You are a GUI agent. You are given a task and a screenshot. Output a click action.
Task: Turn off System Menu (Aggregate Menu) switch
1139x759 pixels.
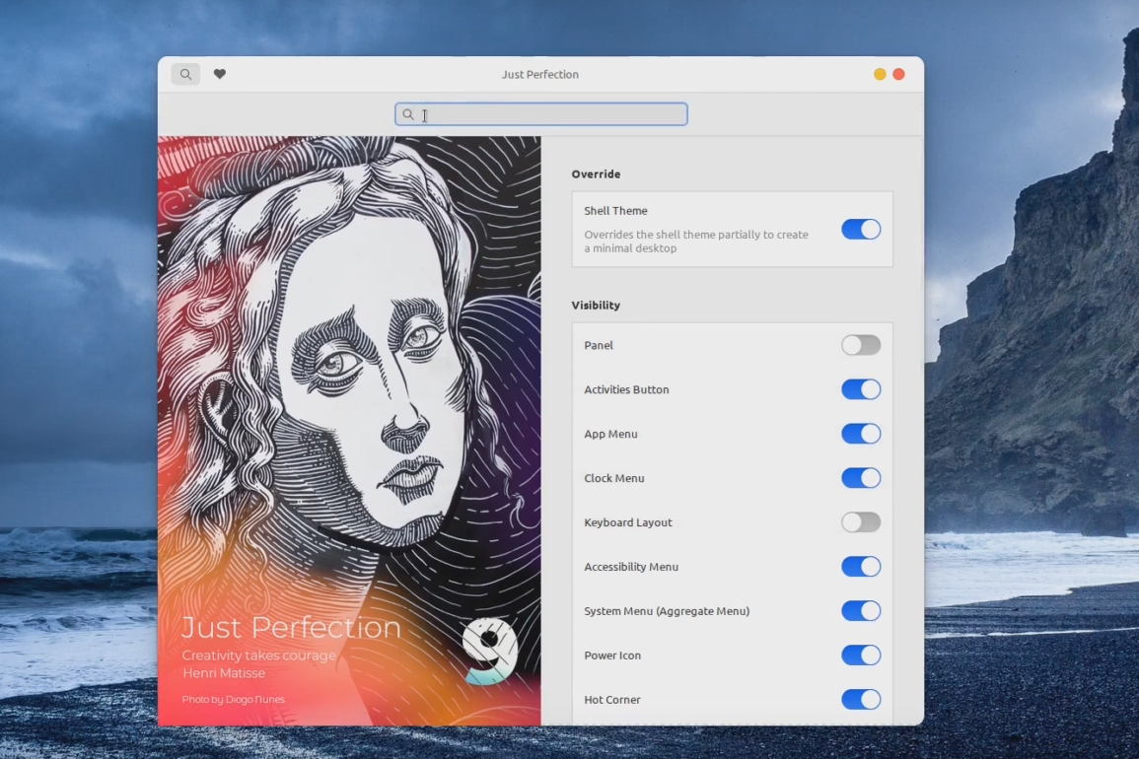(860, 611)
